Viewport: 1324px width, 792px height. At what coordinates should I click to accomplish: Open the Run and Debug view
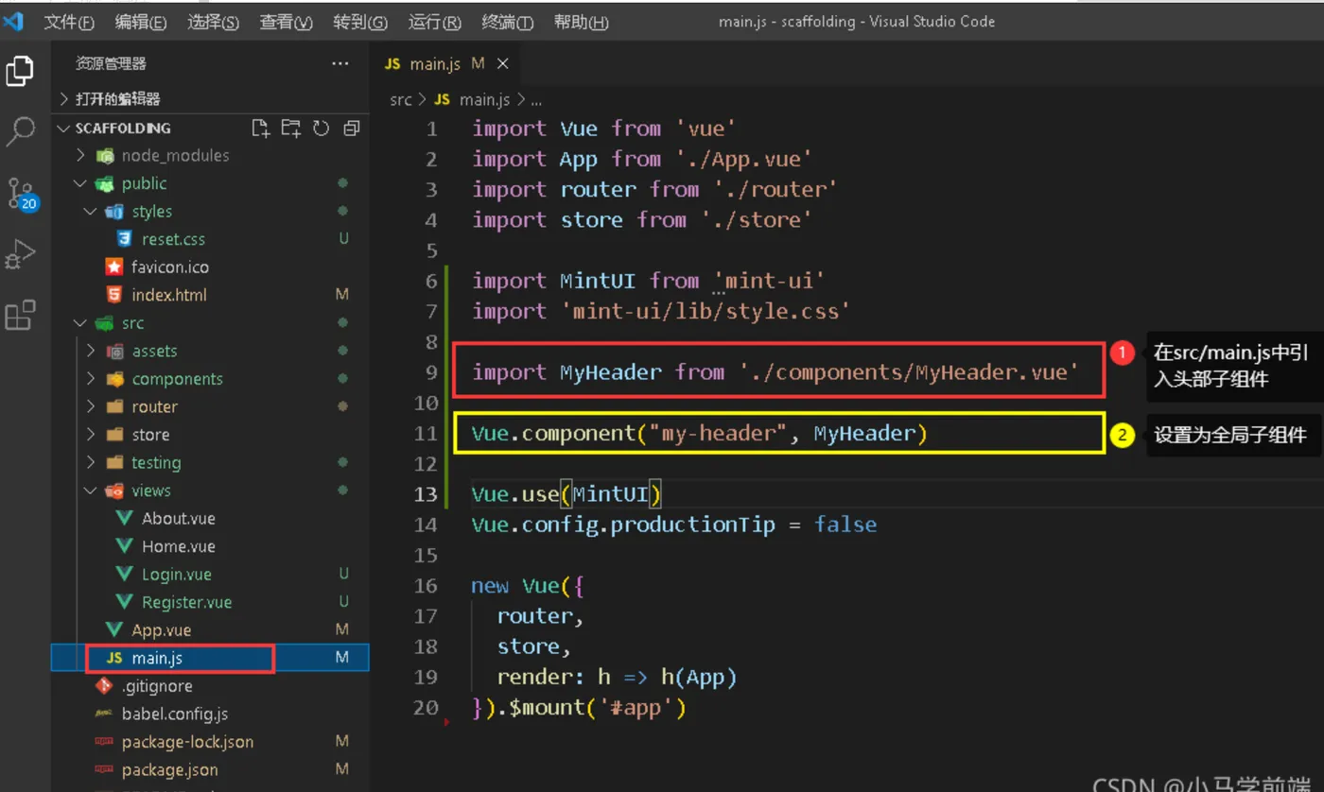point(20,254)
